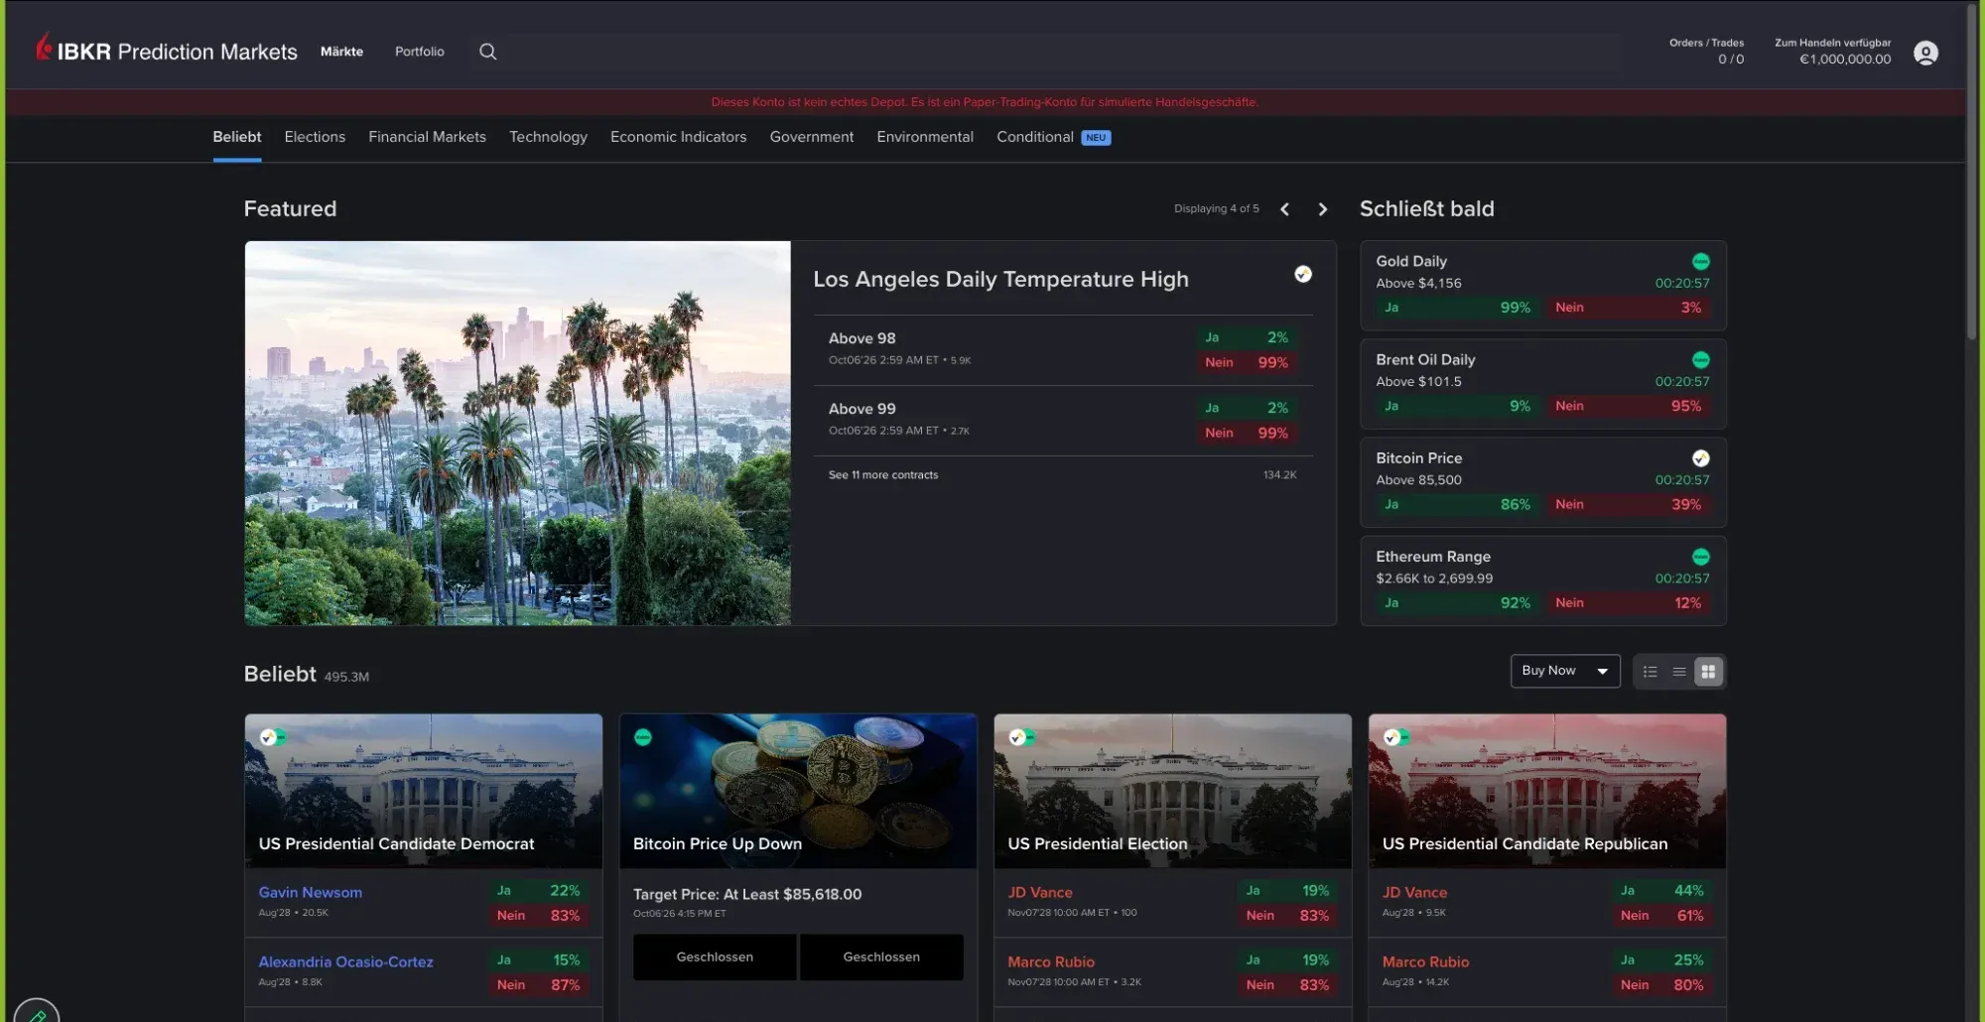1985x1022 pixels.
Task: Click status icon on Bitcoin Price Up Down card
Action: click(643, 737)
